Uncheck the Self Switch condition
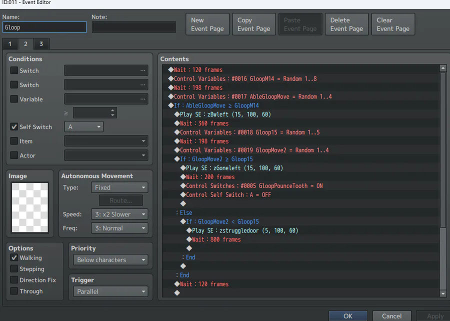Image resolution: width=450 pixels, height=321 pixels. [x=14, y=126]
